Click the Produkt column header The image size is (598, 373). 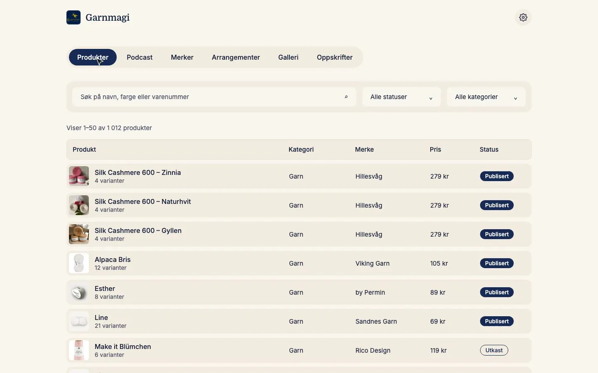(x=84, y=150)
